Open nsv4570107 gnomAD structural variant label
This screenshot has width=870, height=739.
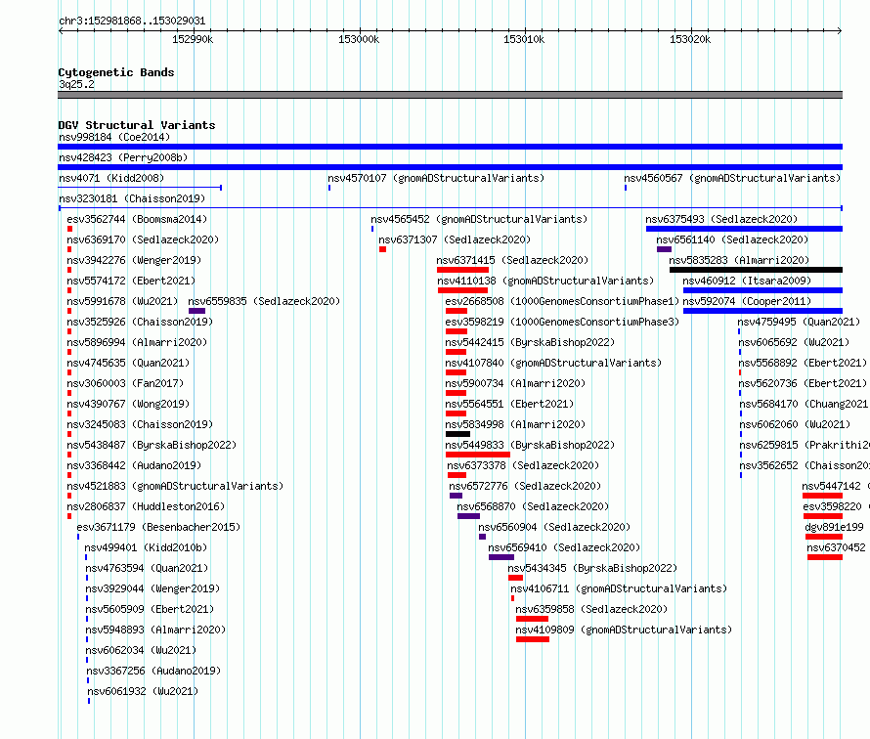pyautogui.click(x=436, y=178)
